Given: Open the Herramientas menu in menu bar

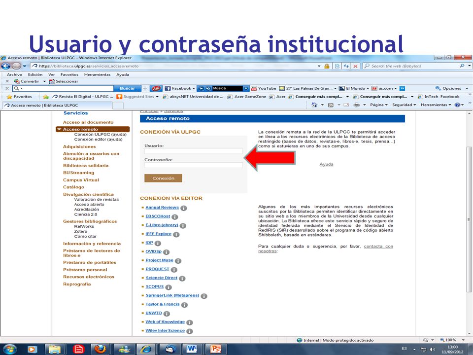Looking at the screenshot, I should click(x=97, y=74).
